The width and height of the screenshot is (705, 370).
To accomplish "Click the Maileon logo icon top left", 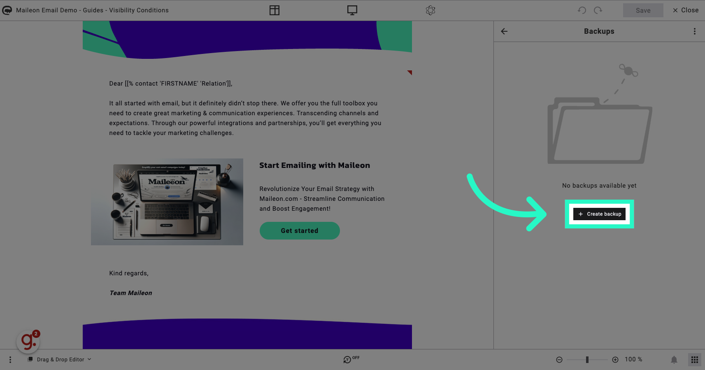I will coord(7,10).
